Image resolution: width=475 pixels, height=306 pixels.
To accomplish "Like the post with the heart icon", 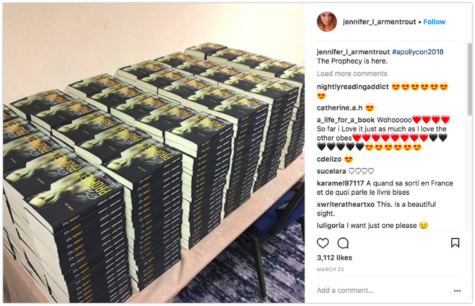I will pyautogui.click(x=322, y=243).
